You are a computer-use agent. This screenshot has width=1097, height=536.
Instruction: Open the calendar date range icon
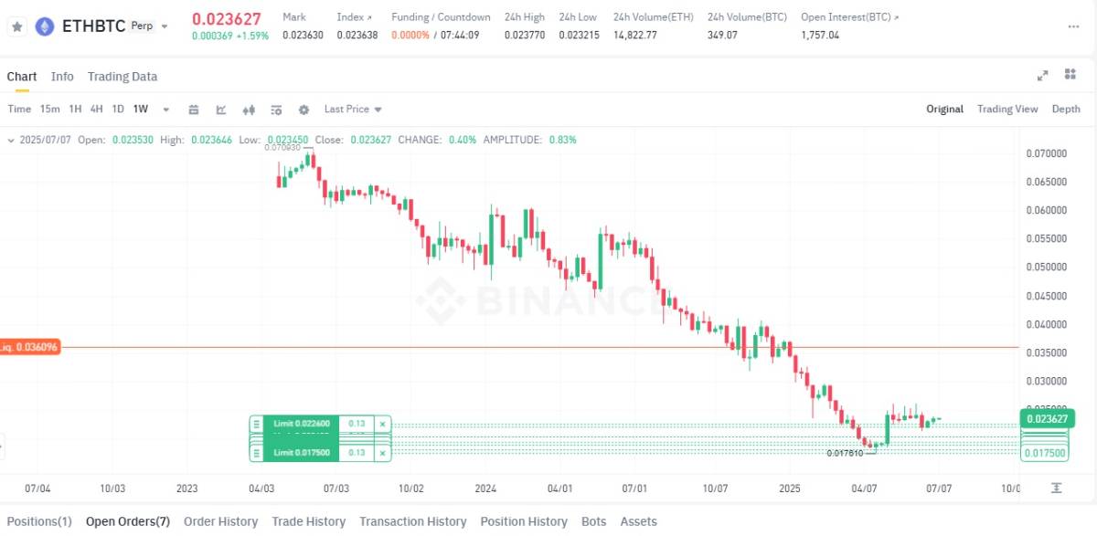[194, 110]
